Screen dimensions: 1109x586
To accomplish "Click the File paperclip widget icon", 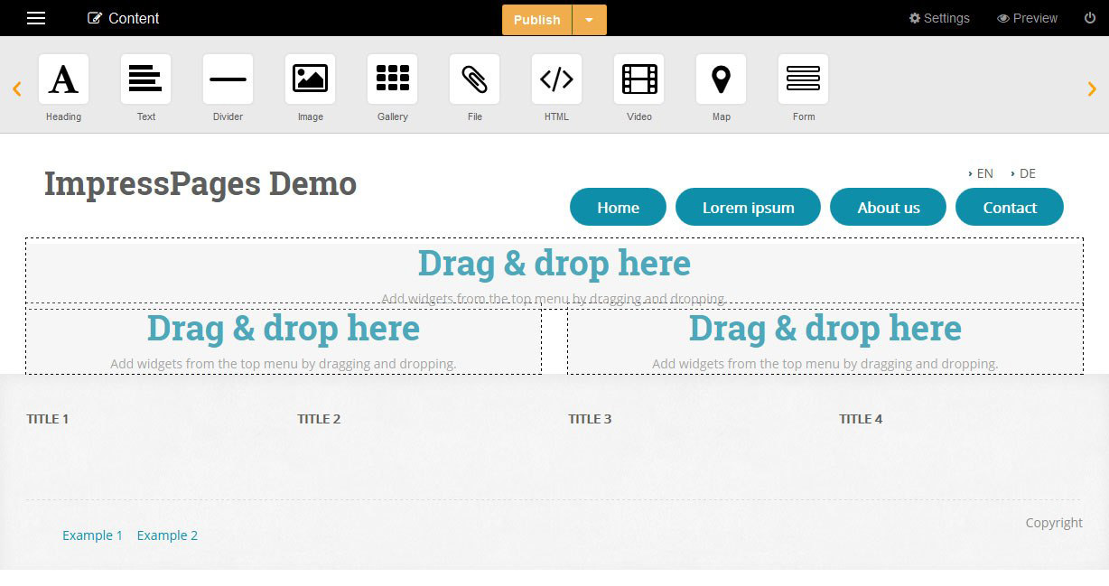I will click(x=474, y=79).
